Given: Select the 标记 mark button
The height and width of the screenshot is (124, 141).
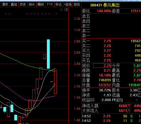Looking at the screenshot, I should pyautogui.click(x=59, y=4).
